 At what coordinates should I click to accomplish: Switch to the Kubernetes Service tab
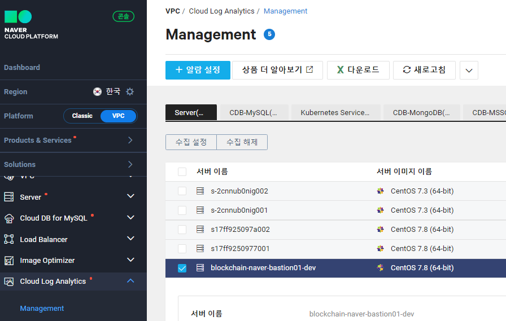335,112
